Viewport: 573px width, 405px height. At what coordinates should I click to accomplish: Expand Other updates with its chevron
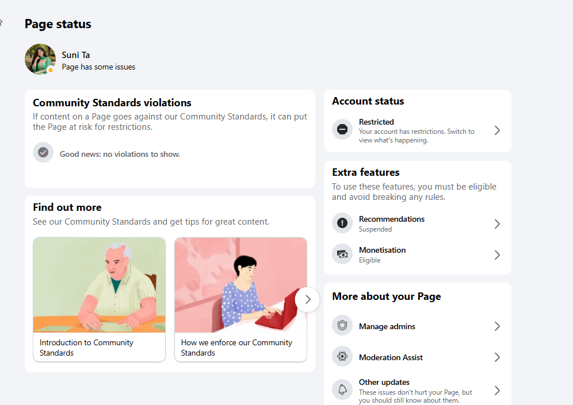click(x=497, y=391)
